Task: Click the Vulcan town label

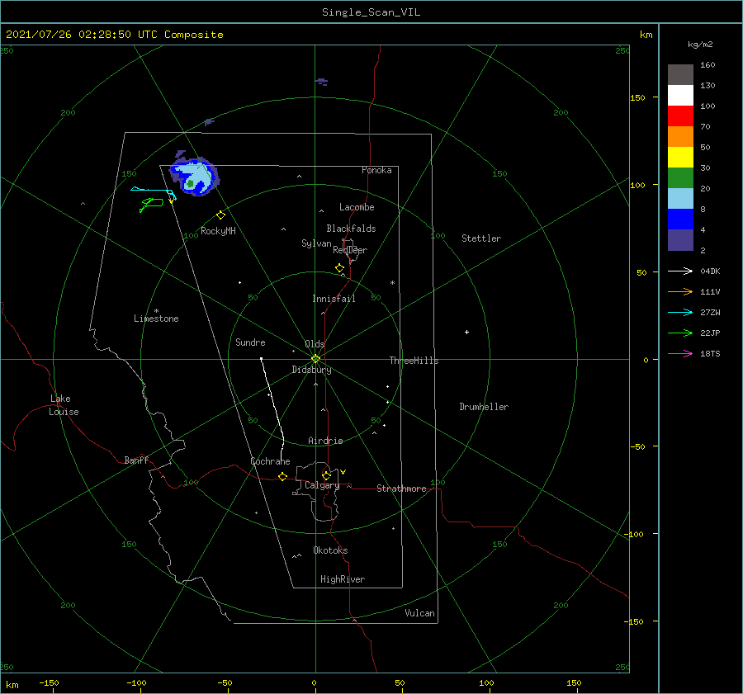Action: (x=419, y=613)
